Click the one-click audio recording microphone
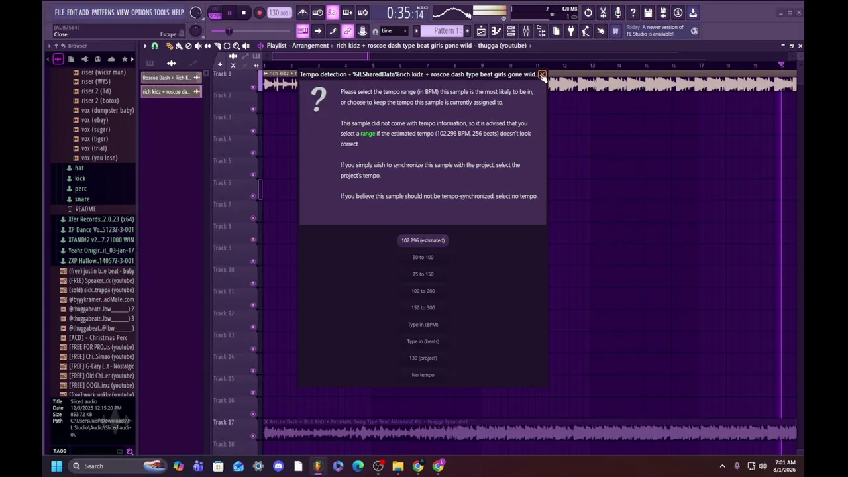 coord(618,13)
